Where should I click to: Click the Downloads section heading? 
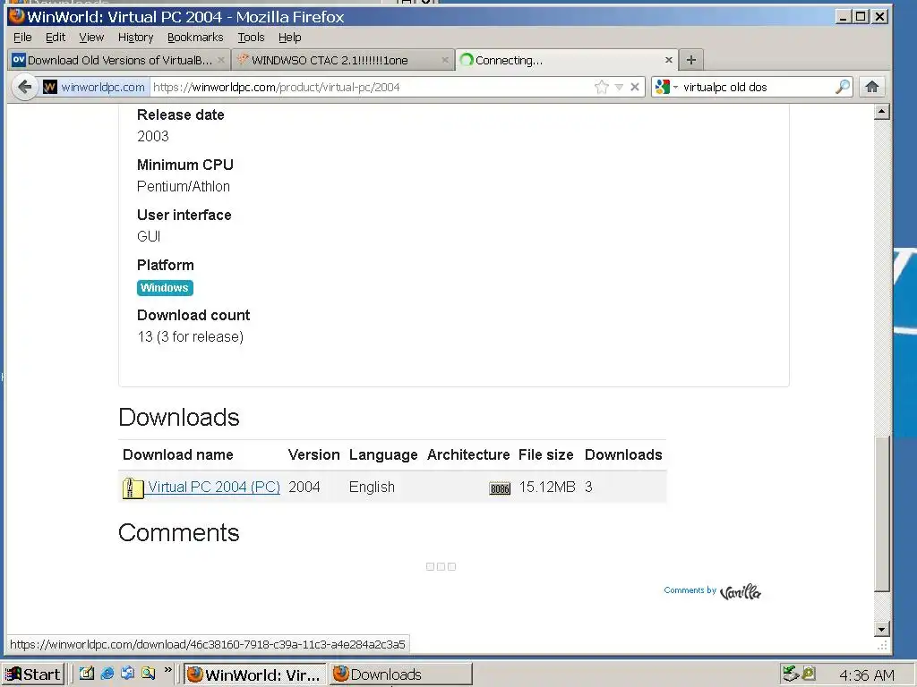click(179, 418)
